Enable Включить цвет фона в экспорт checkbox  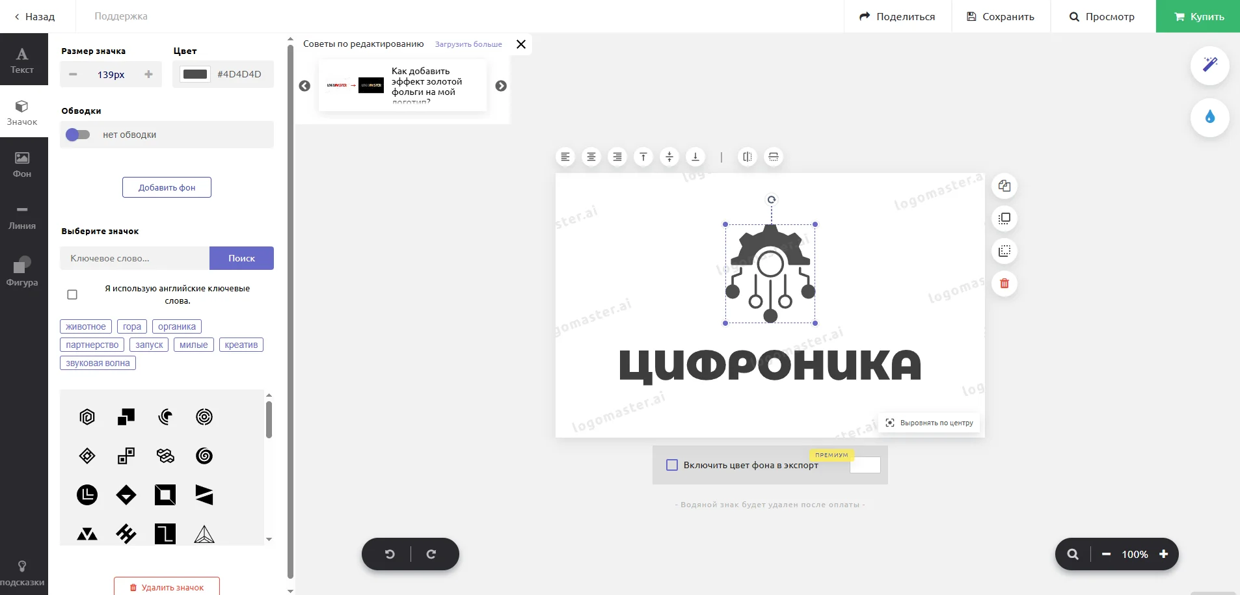(672, 465)
